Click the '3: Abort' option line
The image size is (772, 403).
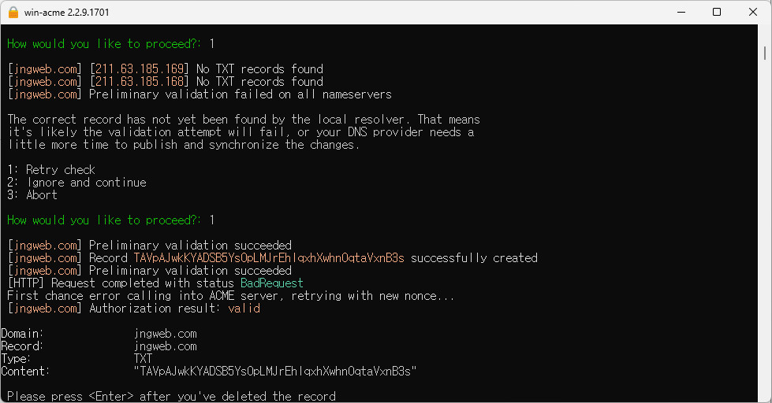[32, 194]
